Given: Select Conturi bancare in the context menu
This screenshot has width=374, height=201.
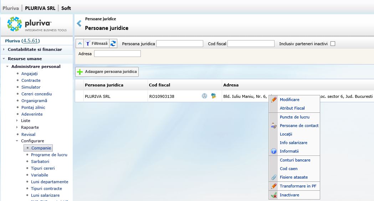Looking at the screenshot, I should point(295,160).
